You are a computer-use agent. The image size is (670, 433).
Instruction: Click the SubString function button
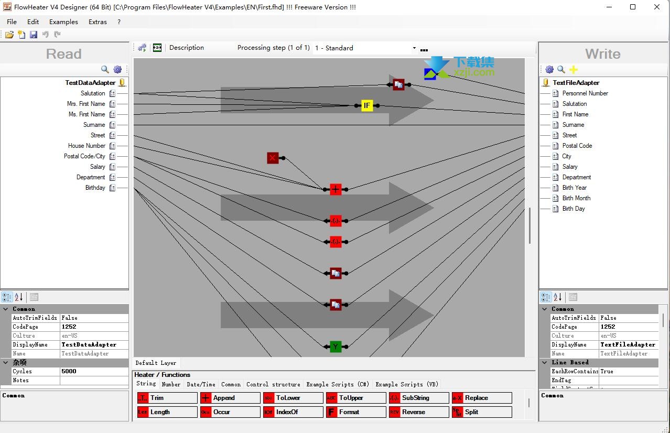(x=419, y=398)
